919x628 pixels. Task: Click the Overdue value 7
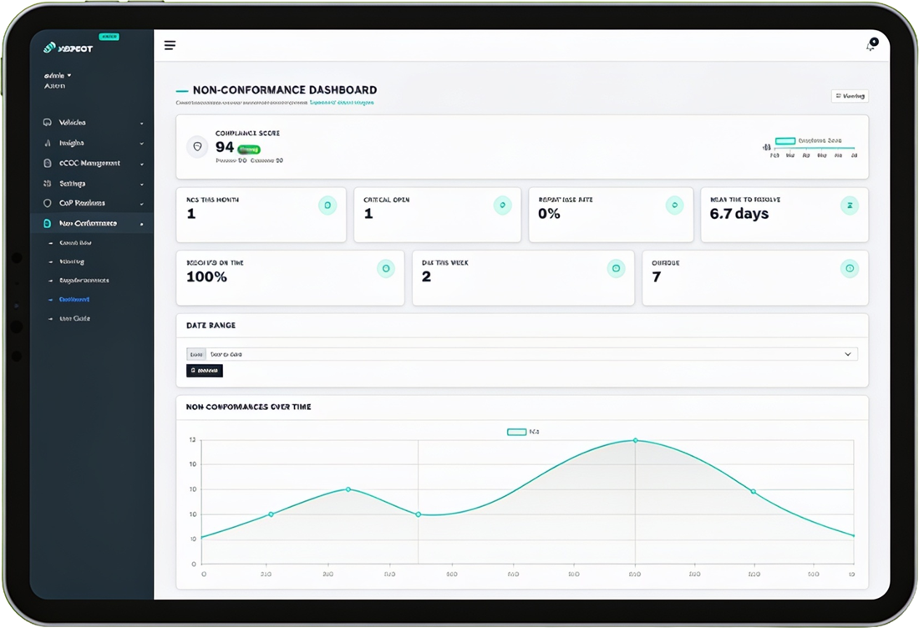click(657, 276)
